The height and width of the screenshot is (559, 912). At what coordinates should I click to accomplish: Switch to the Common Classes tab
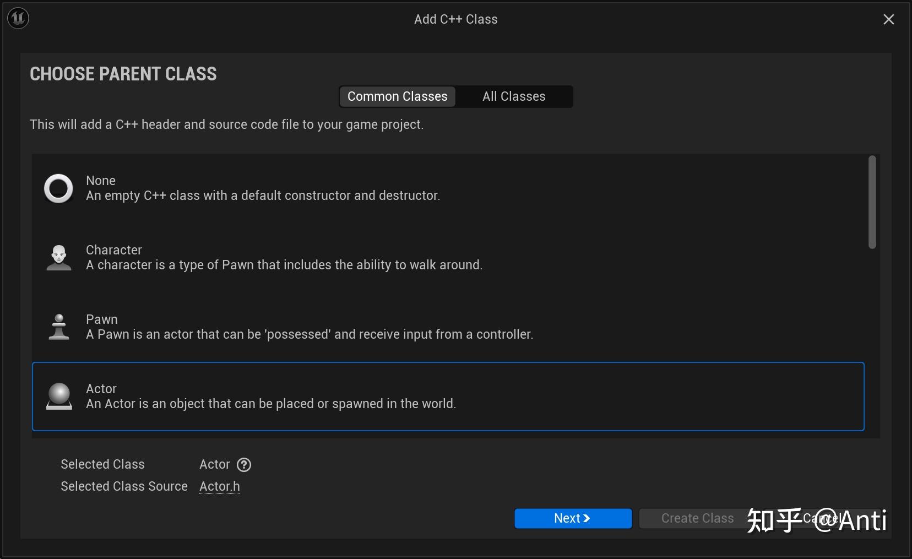pos(397,96)
